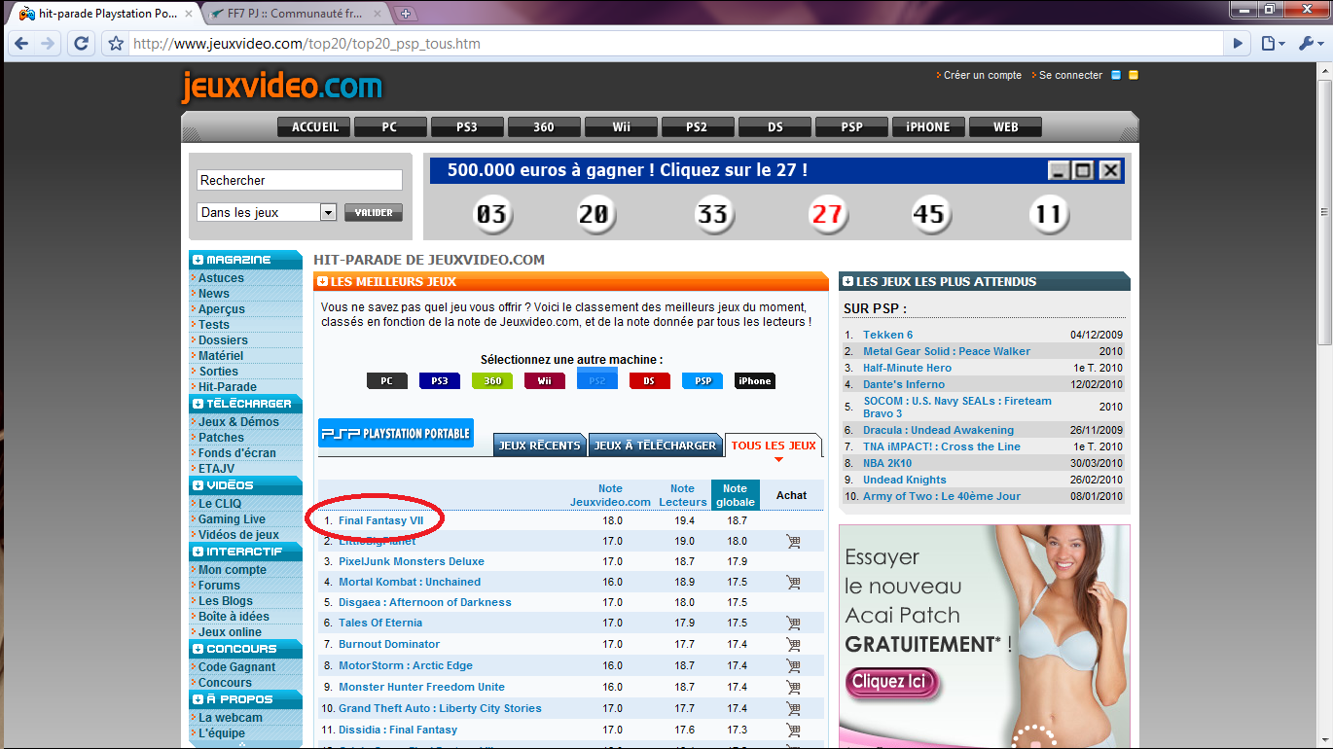Sort by Note Lecteurs column header

point(683,495)
